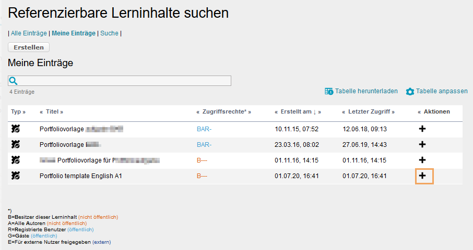Open Alle Einträge tab

click(x=29, y=33)
